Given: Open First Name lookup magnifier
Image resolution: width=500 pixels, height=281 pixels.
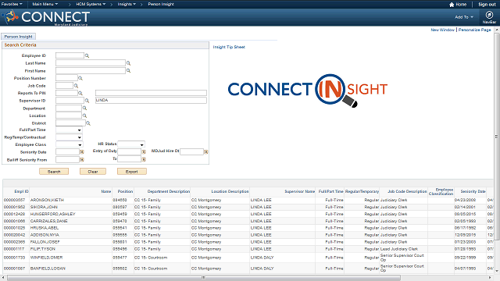Looking at the screenshot, I should pyautogui.click(x=128, y=71).
